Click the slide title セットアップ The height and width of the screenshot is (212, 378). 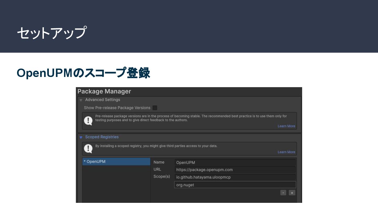click(x=52, y=33)
